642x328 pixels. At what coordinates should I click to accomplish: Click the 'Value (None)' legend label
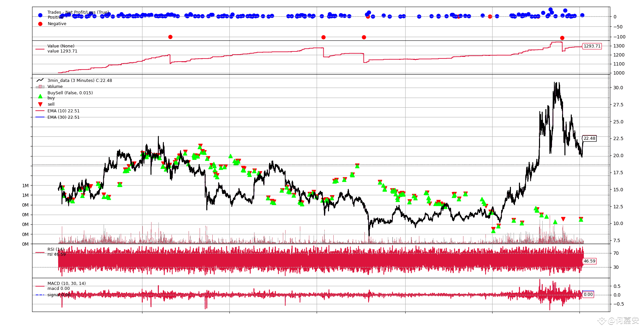click(61, 46)
